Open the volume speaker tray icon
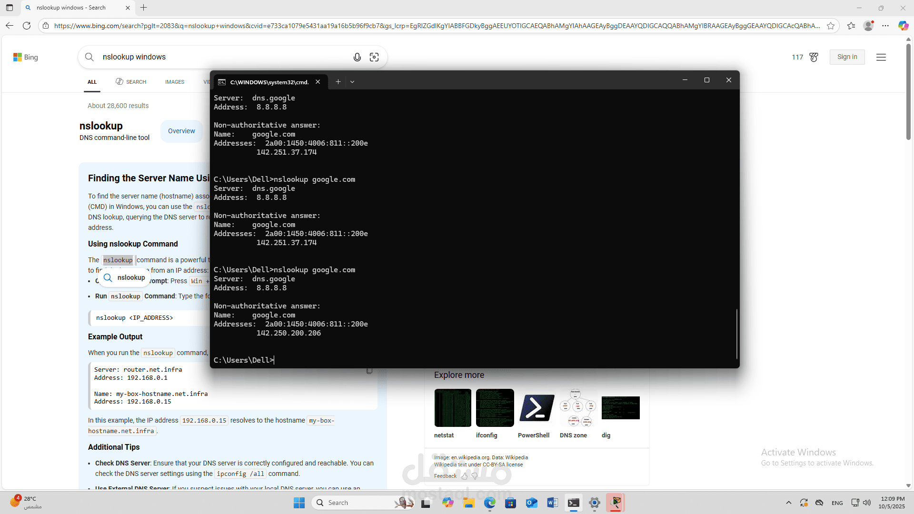 pyautogui.click(x=867, y=503)
